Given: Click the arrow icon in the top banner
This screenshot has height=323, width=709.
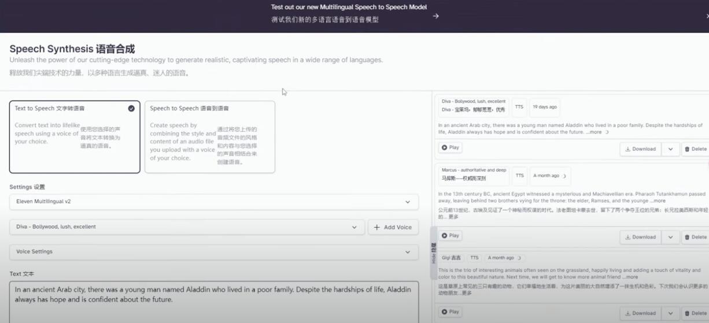Looking at the screenshot, I should click(435, 16).
